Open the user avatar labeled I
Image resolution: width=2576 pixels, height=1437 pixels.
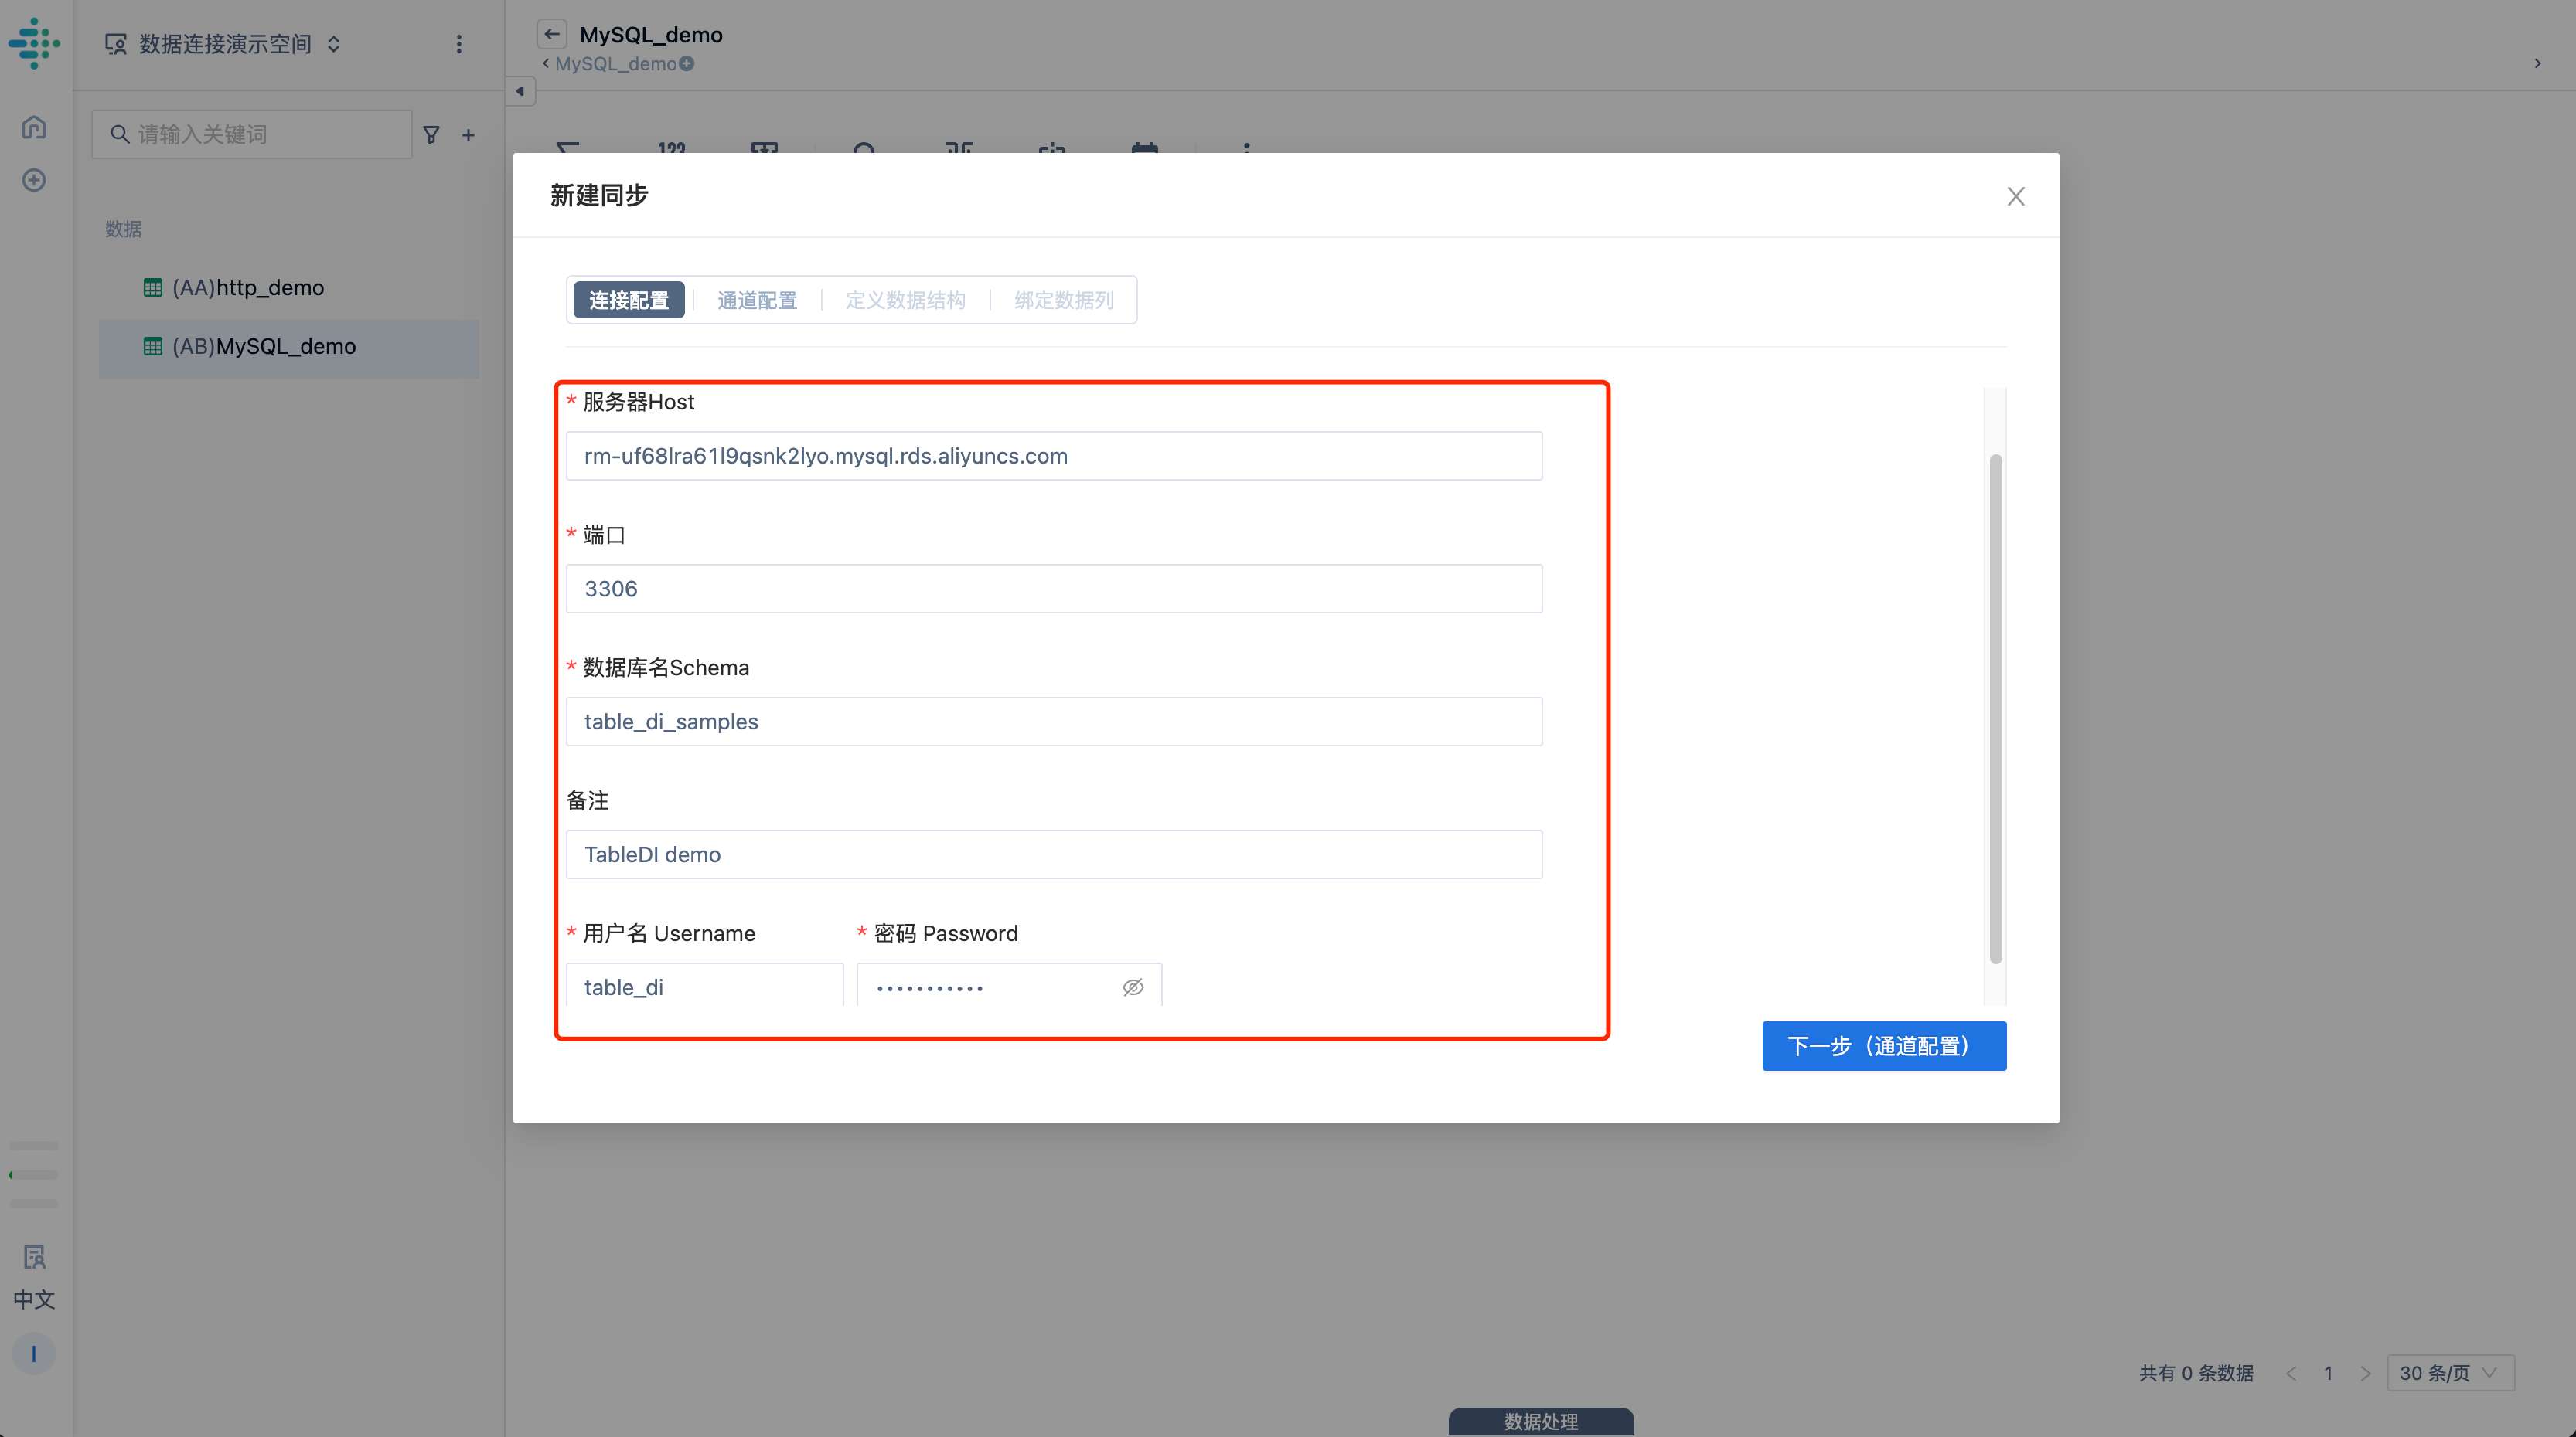[x=34, y=1354]
